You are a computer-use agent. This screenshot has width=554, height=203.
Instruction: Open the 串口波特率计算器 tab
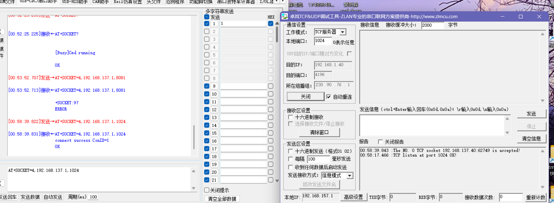point(236,2)
